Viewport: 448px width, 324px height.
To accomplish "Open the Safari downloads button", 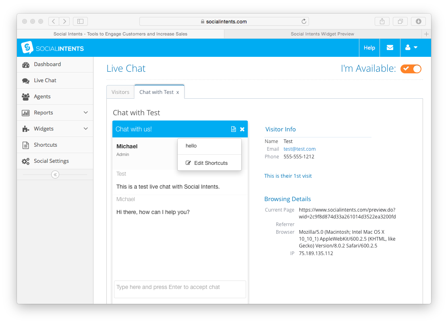I will [418, 21].
